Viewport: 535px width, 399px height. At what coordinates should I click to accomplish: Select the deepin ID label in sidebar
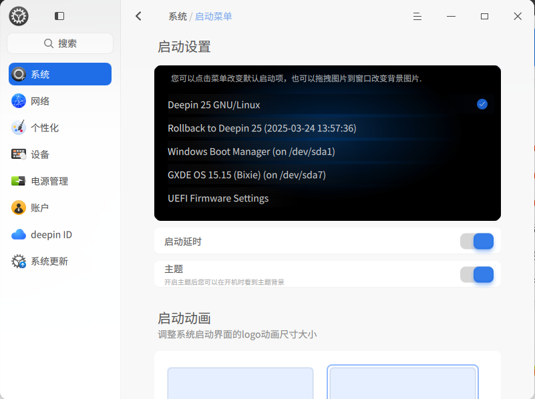[x=51, y=234]
